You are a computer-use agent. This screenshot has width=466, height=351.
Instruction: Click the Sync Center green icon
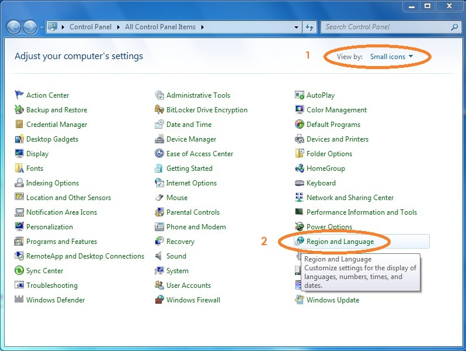19,270
